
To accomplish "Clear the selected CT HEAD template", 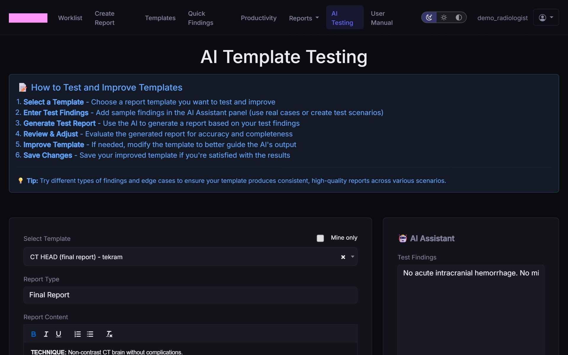I will pos(343,257).
